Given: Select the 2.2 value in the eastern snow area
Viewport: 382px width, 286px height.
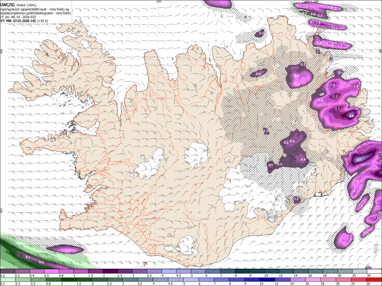Looking at the screenshot, I should click(335, 96).
